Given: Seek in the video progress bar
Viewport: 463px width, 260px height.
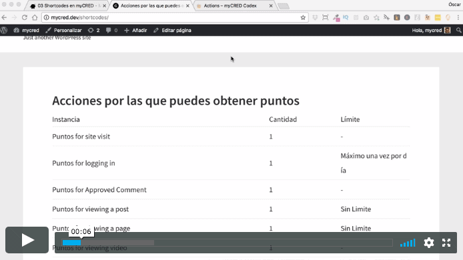Looking at the screenshot, I should [x=227, y=243].
